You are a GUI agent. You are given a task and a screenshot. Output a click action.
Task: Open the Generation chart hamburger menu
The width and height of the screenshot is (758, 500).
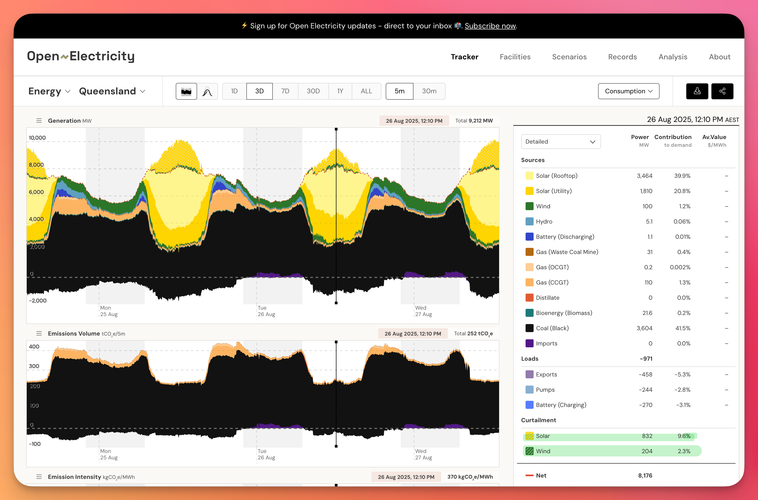point(39,121)
